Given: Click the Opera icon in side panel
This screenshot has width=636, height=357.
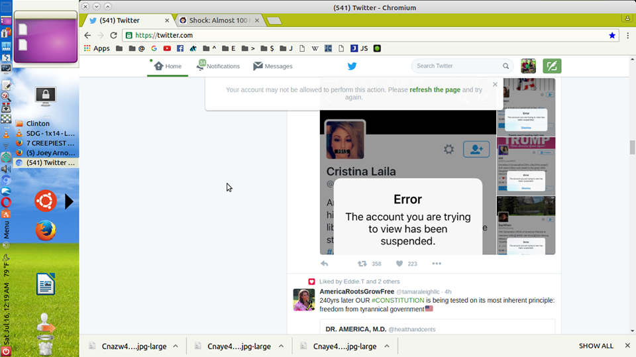Looking at the screenshot, I should click(6, 202).
